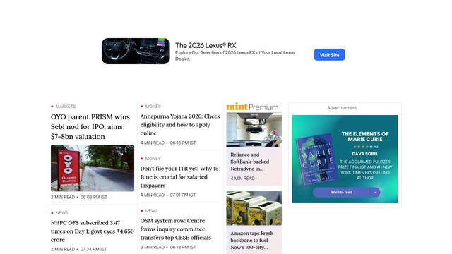Open 'Don't file your ITR yet' article
The image size is (452, 254).
click(x=179, y=177)
